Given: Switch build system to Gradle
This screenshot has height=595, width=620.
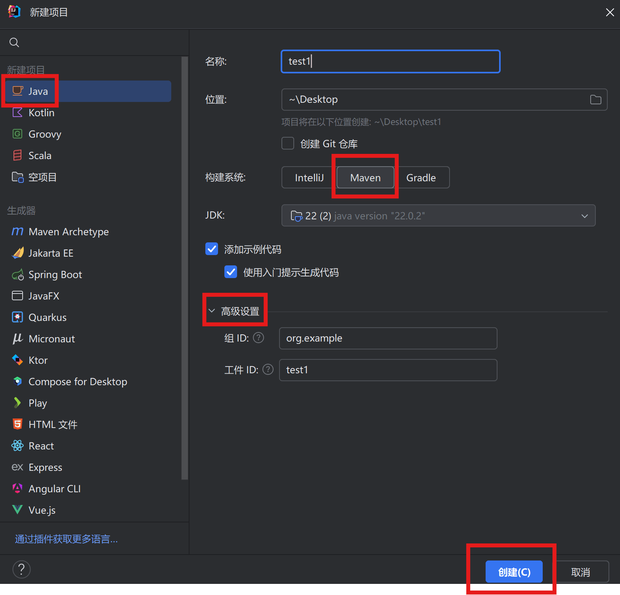Looking at the screenshot, I should click(421, 177).
